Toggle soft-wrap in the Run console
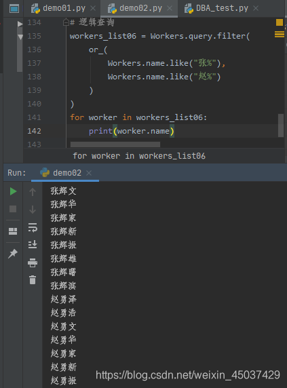 [x=33, y=227]
